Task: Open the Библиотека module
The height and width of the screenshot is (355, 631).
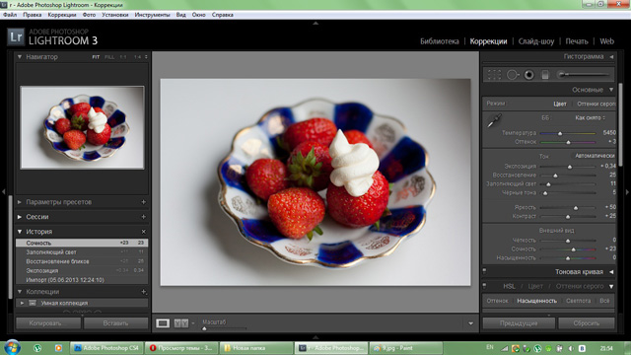Action: click(440, 41)
